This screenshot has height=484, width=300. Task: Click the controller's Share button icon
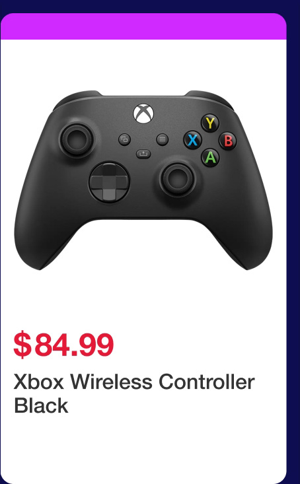pos(143,153)
